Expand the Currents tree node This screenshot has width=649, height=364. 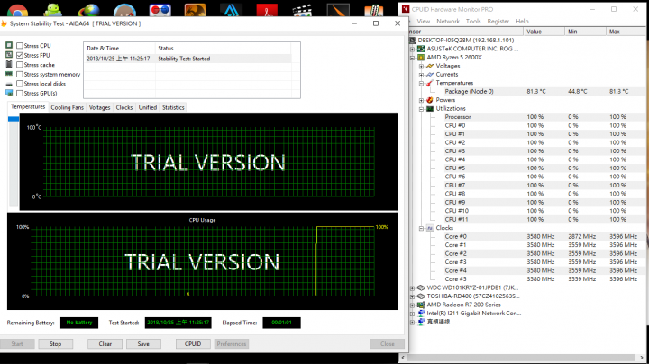[x=421, y=75]
